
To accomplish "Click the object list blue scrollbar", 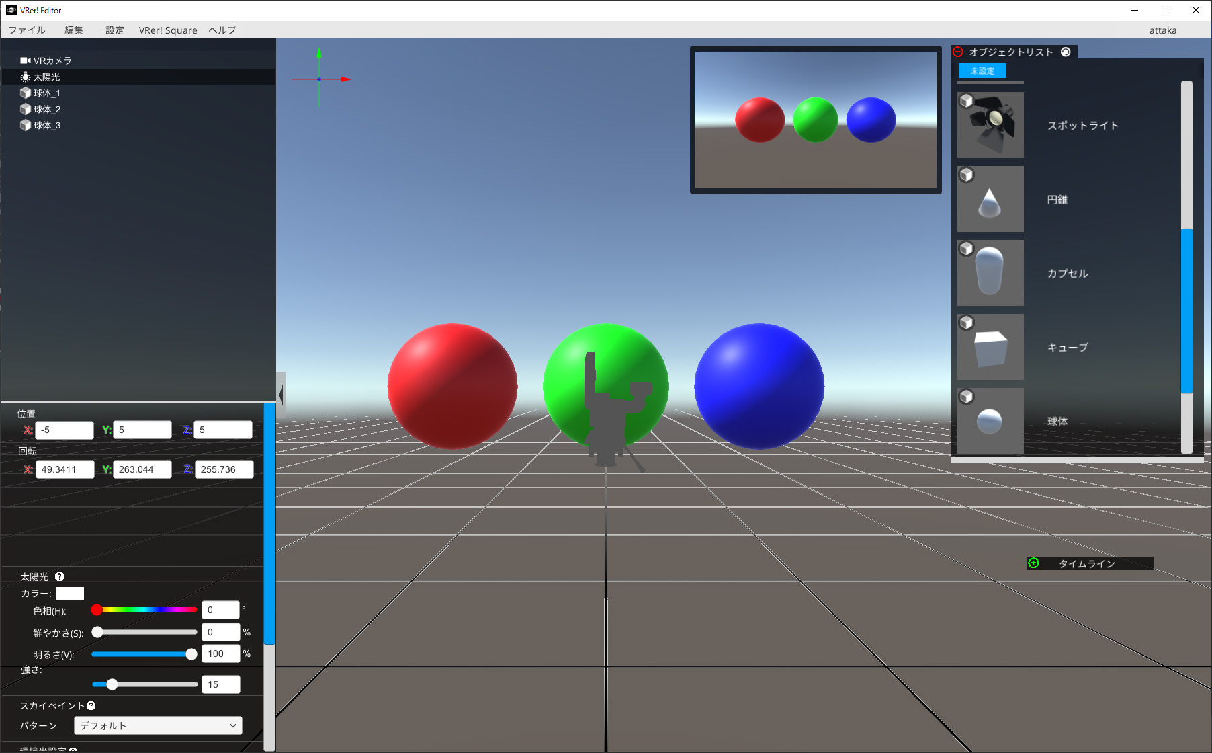I will pyautogui.click(x=1186, y=311).
